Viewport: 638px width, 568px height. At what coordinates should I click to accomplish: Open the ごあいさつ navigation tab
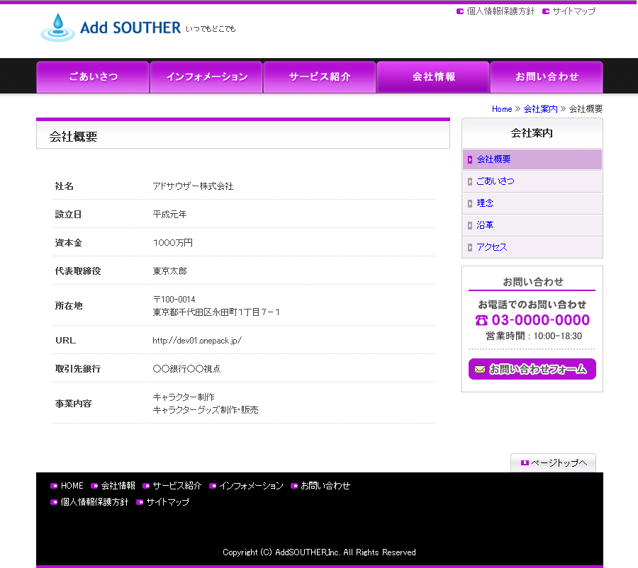[x=93, y=76]
